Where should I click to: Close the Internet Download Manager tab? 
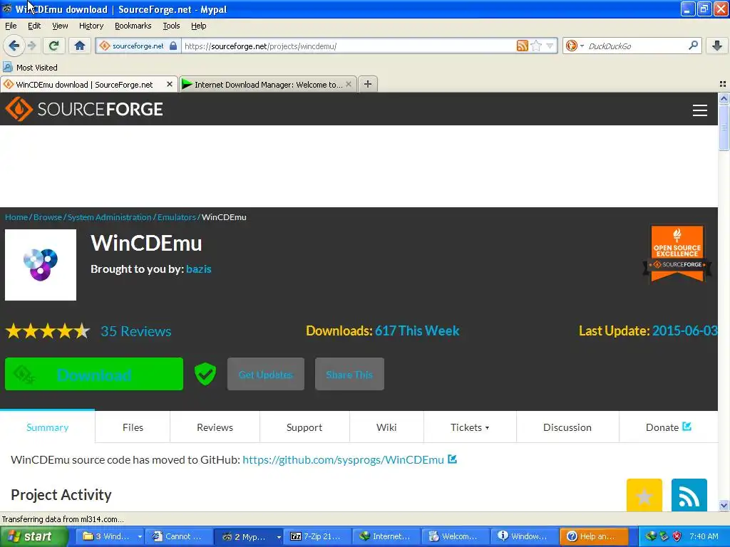pos(349,84)
